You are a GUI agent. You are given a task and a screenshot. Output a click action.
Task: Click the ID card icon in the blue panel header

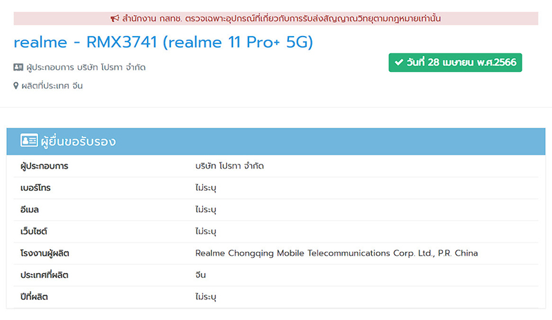coord(29,142)
